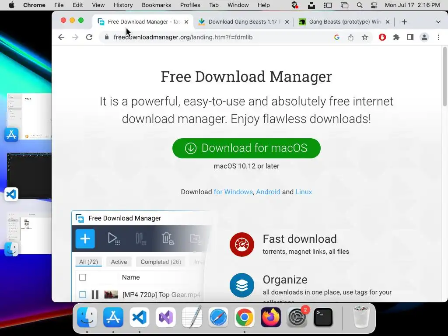Open Firefox from the Dock
The width and height of the screenshot is (448, 336).
tap(270, 317)
